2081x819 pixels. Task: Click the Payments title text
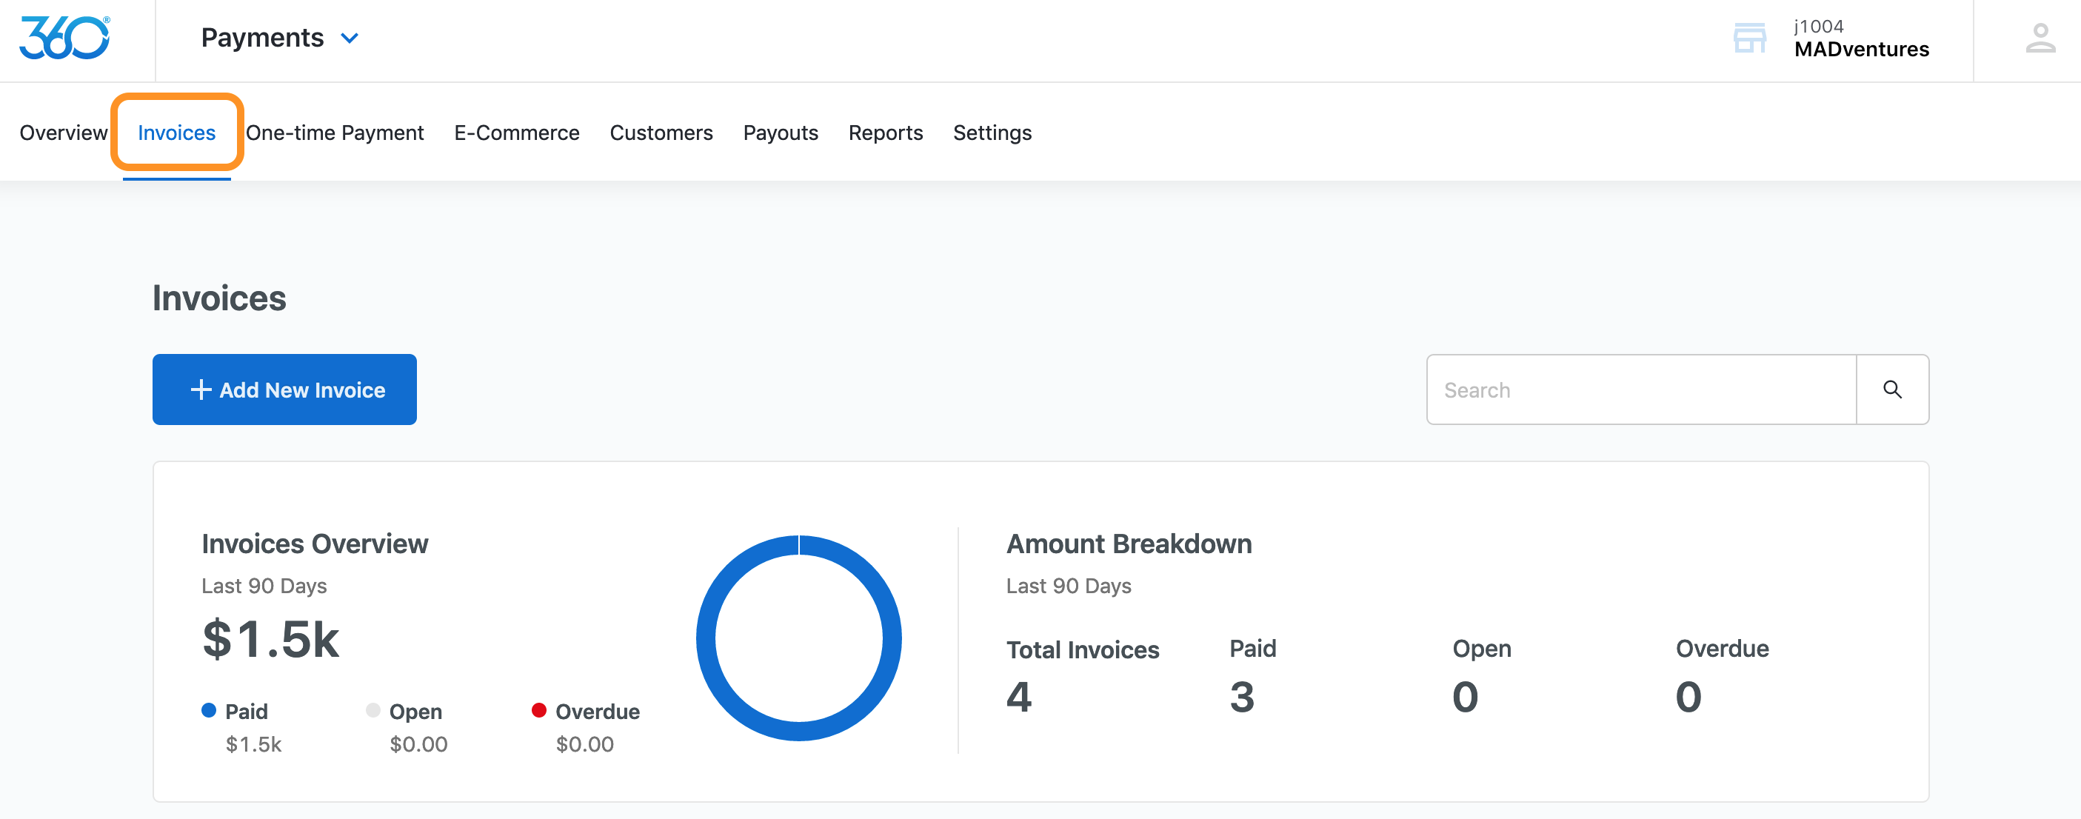[263, 38]
